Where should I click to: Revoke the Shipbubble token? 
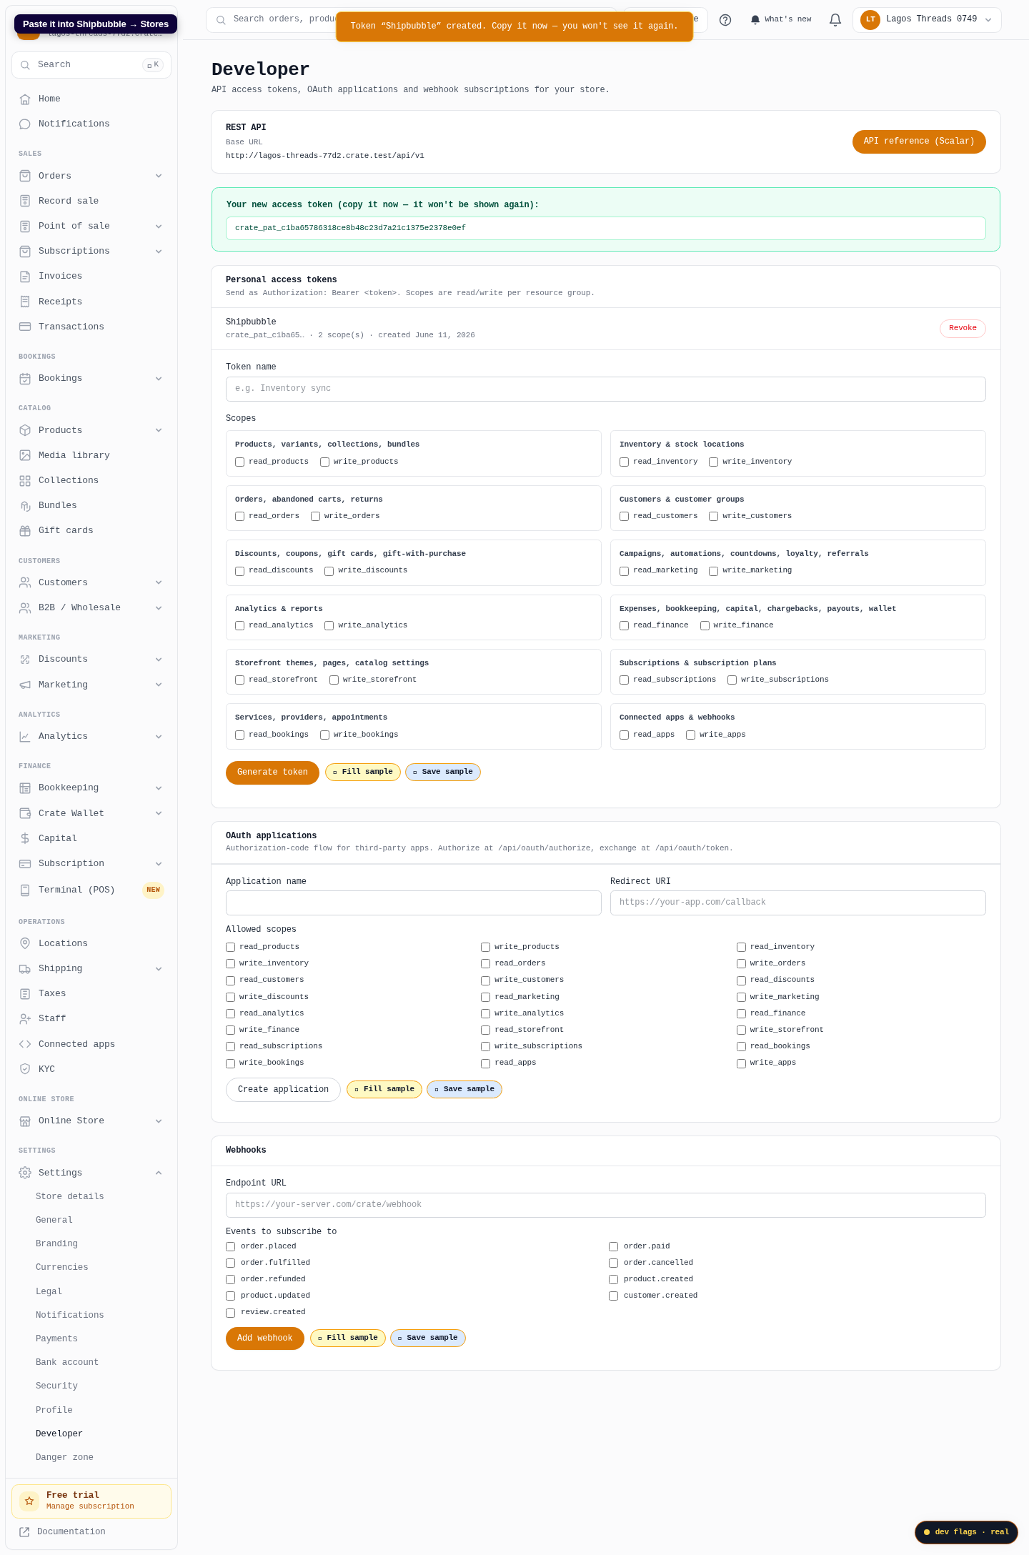click(x=963, y=328)
